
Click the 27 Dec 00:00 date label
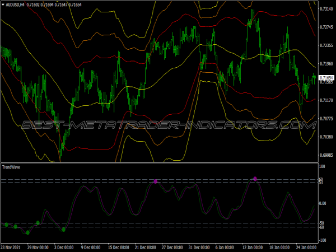tap(172, 248)
